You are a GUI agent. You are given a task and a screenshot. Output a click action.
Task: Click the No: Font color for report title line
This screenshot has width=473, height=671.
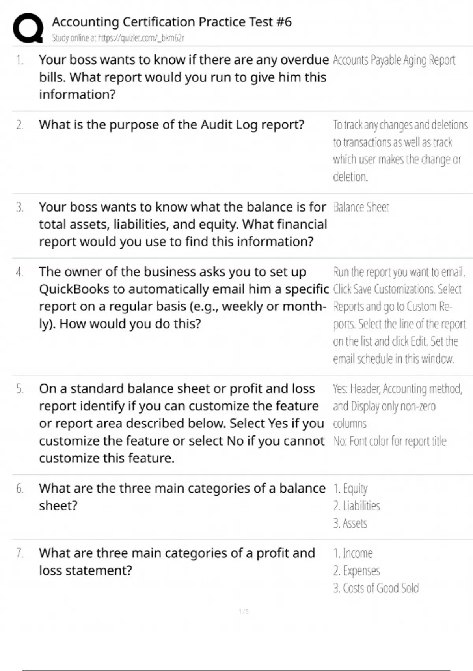pyautogui.click(x=389, y=441)
